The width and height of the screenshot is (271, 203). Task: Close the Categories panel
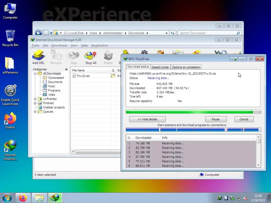(66, 70)
